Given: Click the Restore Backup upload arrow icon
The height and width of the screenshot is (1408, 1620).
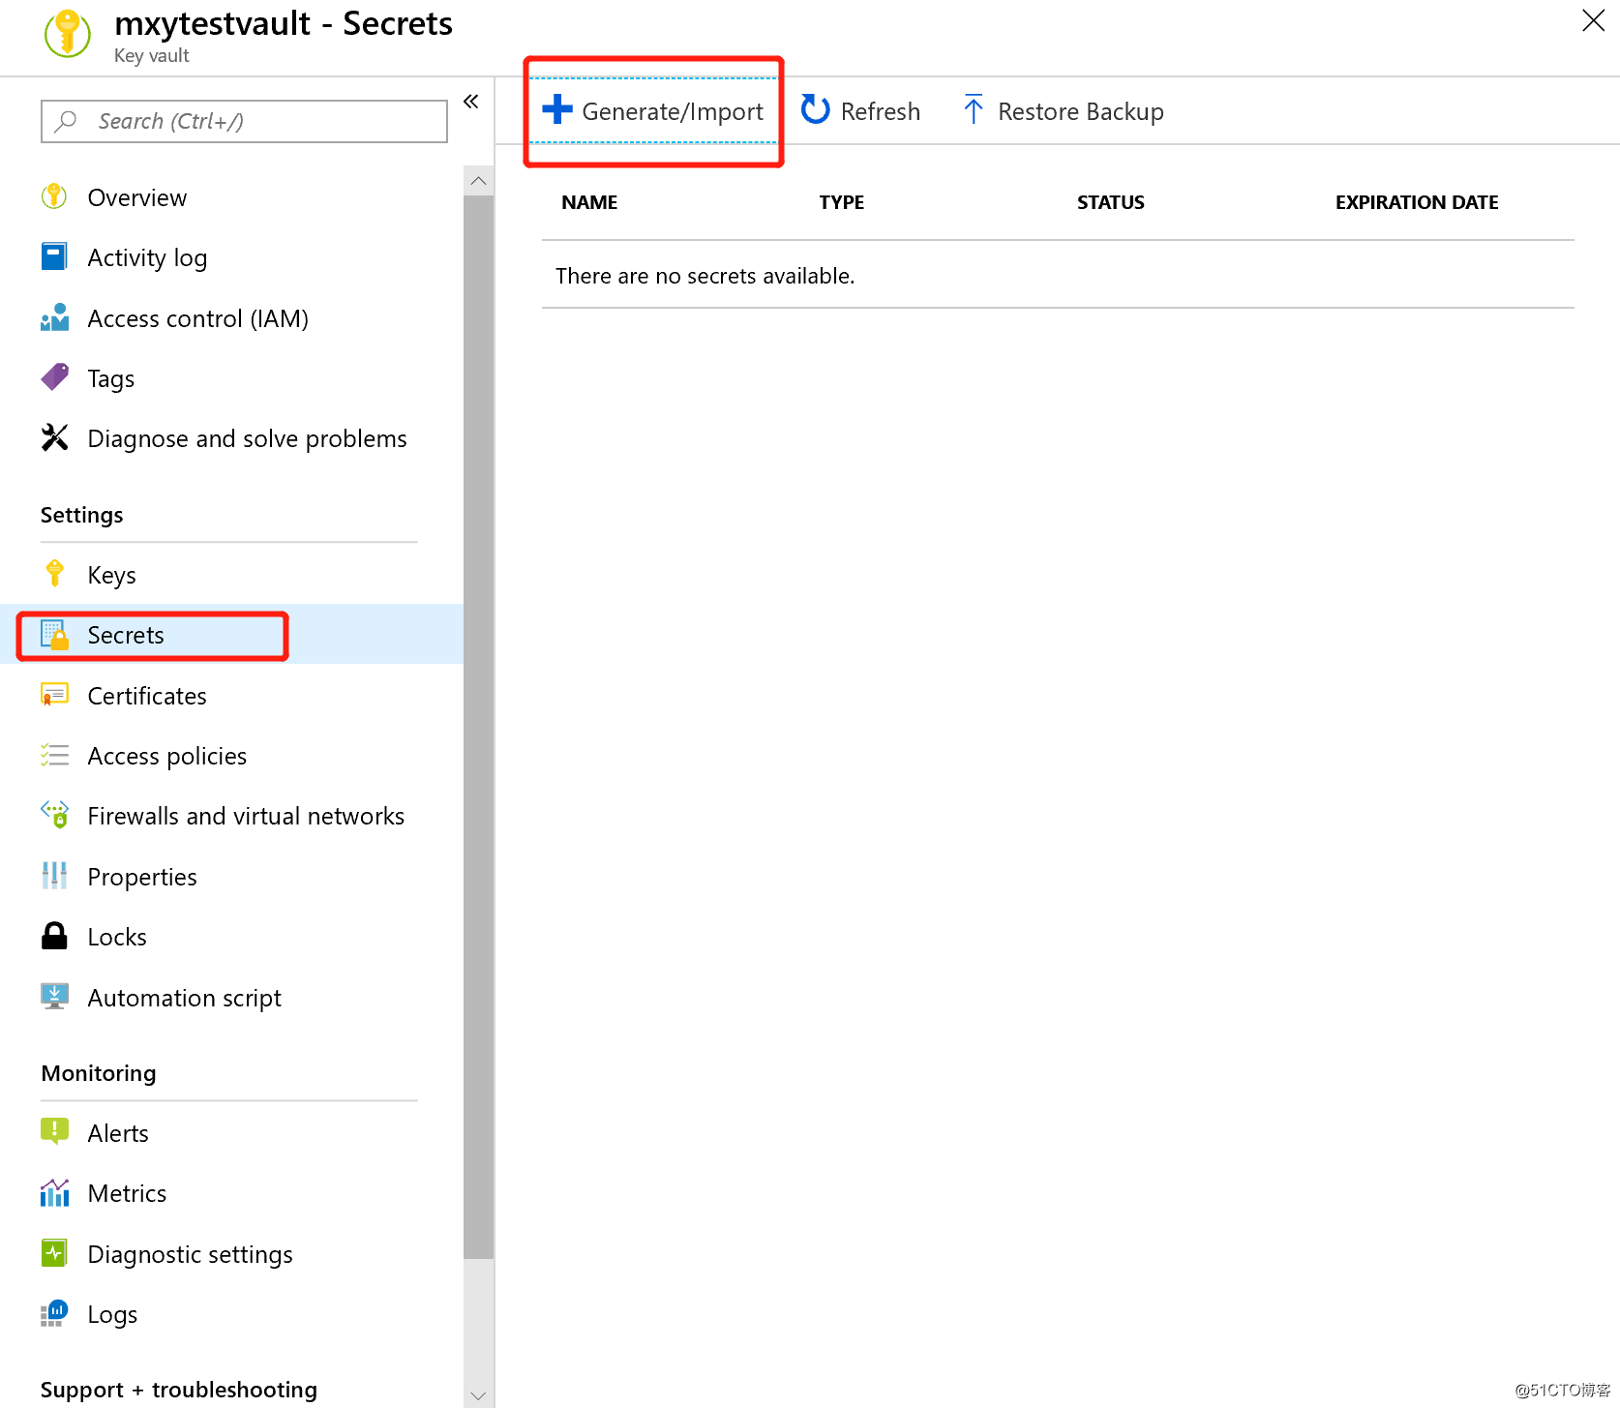Looking at the screenshot, I should (x=974, y=109).
